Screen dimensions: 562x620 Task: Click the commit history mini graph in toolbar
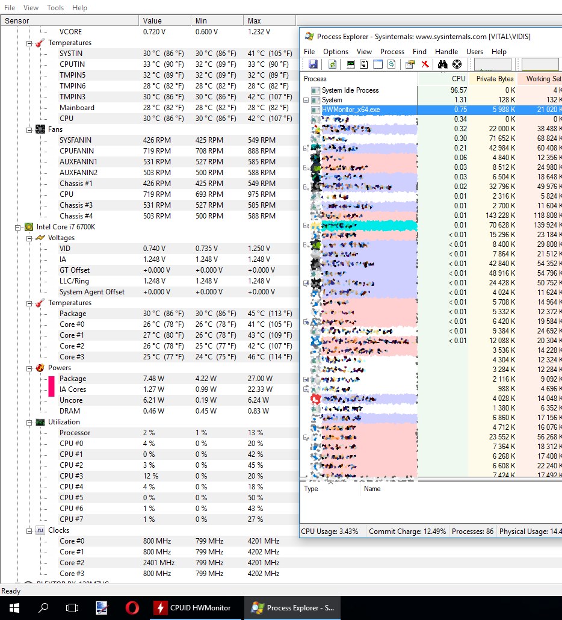(540, 64)
